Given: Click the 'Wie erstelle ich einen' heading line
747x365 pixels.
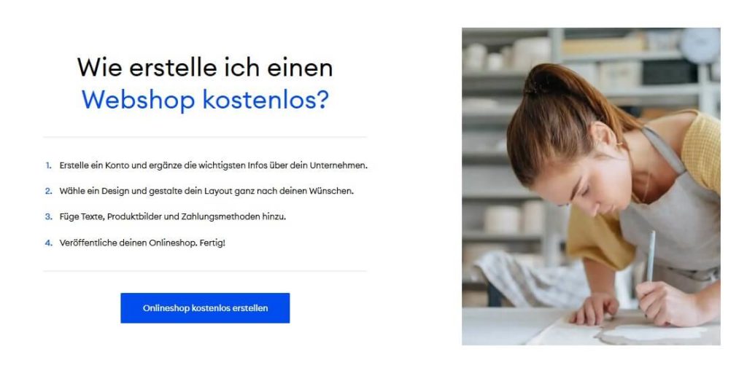Looking at the screenshot, I should tap(205, 66).
